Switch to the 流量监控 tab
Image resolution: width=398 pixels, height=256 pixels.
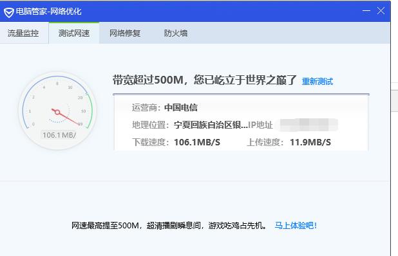coord(23,33)
